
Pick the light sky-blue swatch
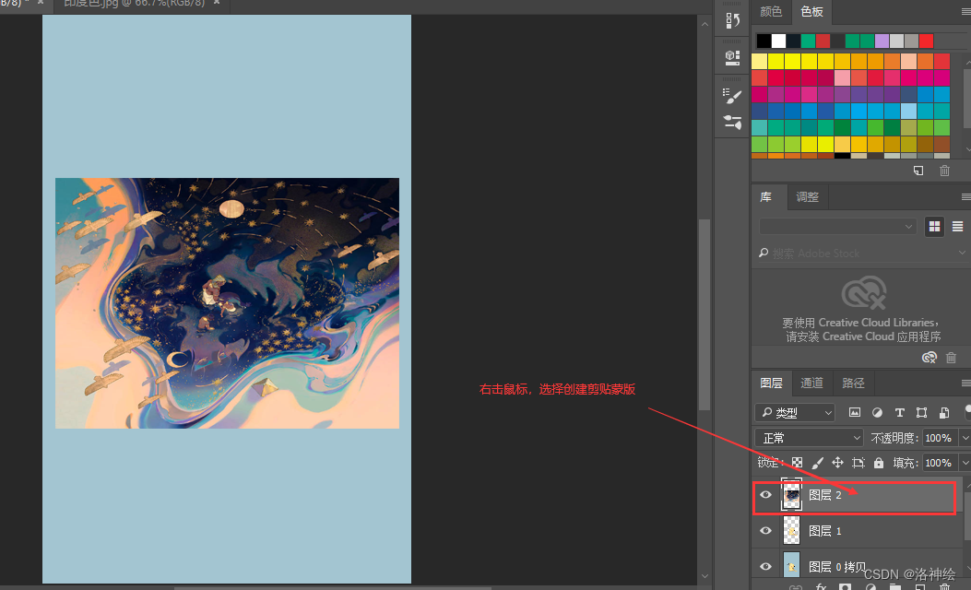(x=908, y=111)
